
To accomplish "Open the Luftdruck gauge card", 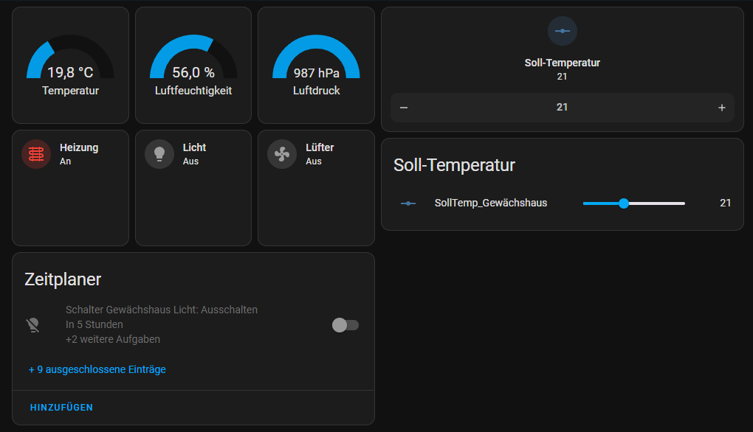I will pyautogui.click(x=316, y=66).
